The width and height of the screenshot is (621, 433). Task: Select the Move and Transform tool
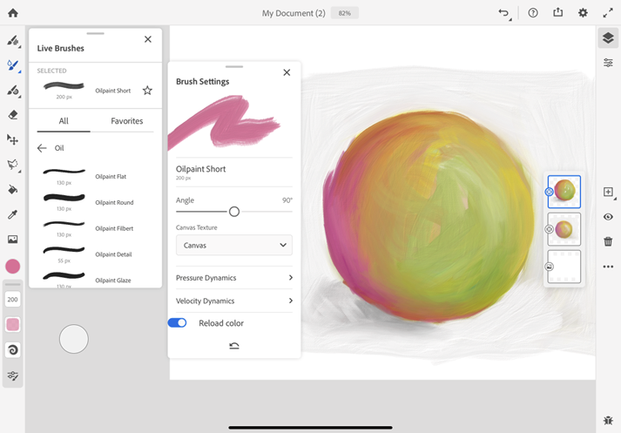pyautogui.click(x=13, y=139)
